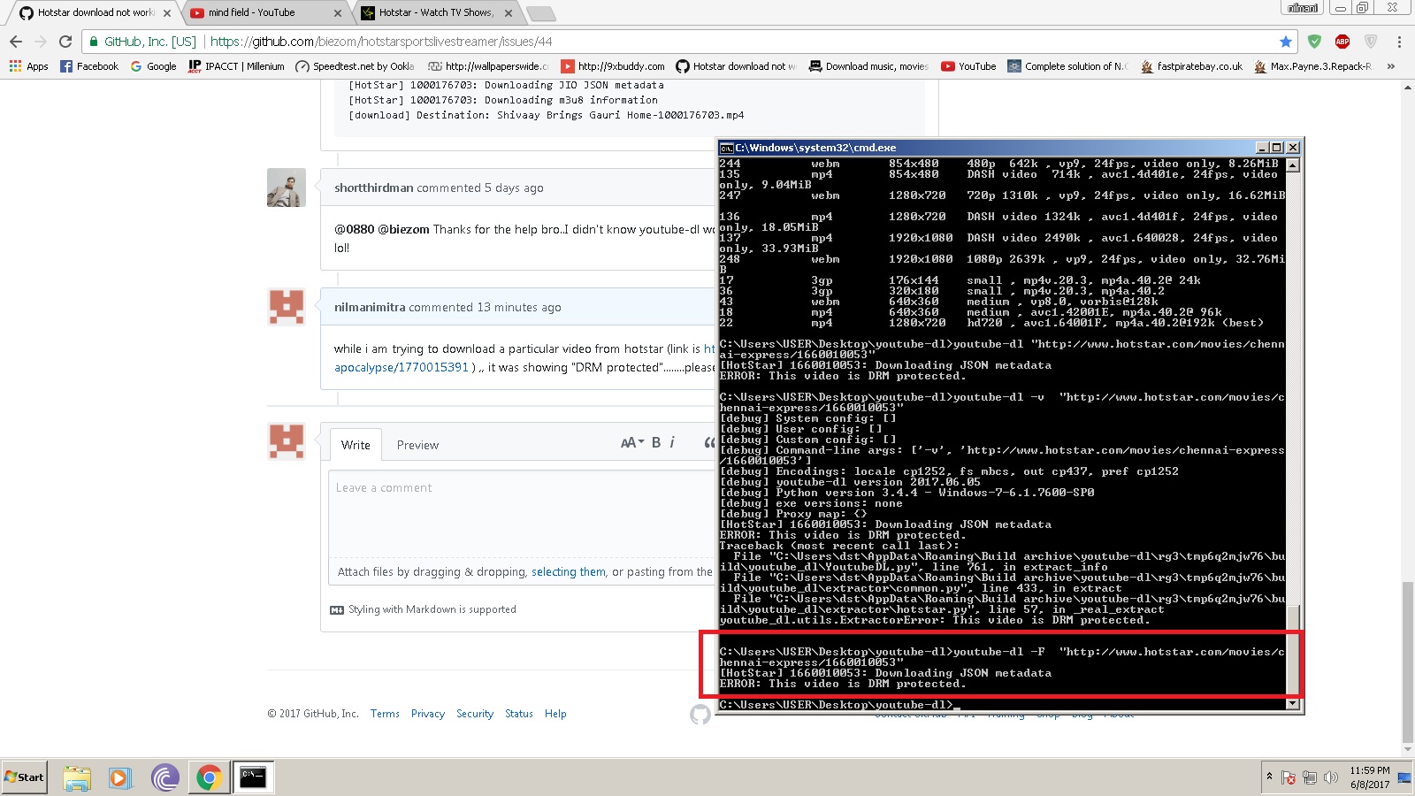Open the network tray icon
This screenshot has height=796, width=1415.
[1309, 777]
